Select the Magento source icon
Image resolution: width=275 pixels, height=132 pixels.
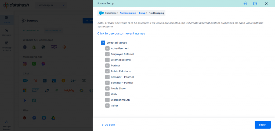[x=64, y=47]
